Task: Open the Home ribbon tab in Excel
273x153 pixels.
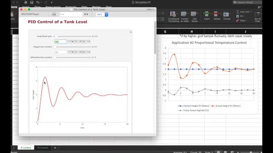Action: point(14,7)
